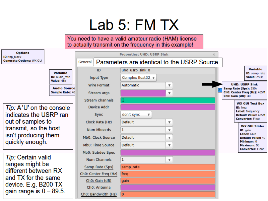Expand the Num Channels dropdown
Screen dimensions: 268x201
[x=170, y=160]
